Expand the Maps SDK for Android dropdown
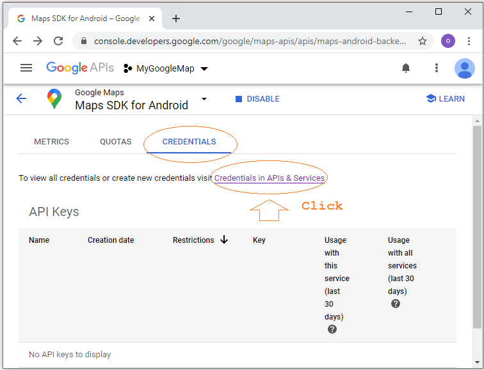Screen dimensions: 484x370 click(204, 99)
